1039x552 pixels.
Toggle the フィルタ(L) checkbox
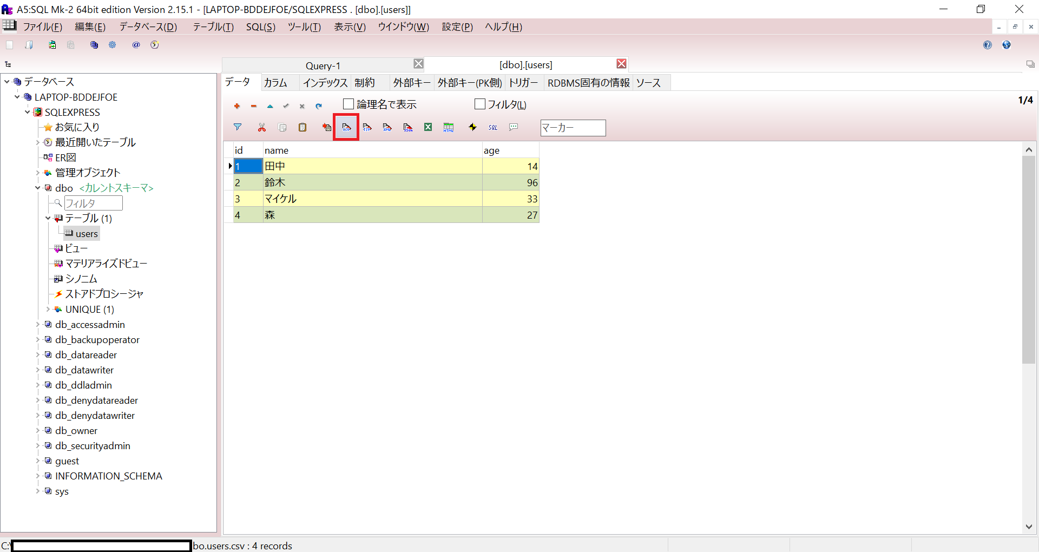coord(480,104)
